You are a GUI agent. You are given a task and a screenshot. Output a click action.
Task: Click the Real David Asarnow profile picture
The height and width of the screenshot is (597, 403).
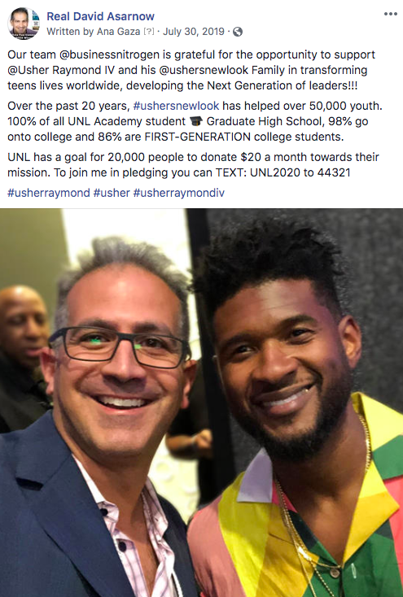(x=24, y=23)
